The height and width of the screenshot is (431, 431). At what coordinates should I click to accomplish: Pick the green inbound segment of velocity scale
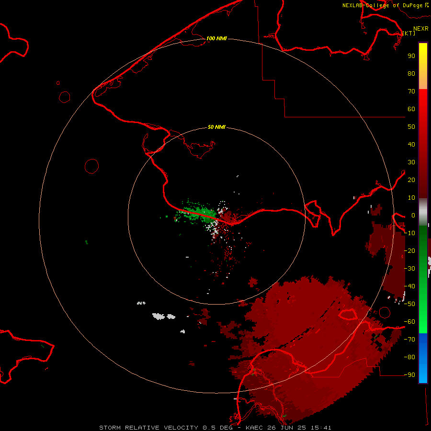pos(423,280)
